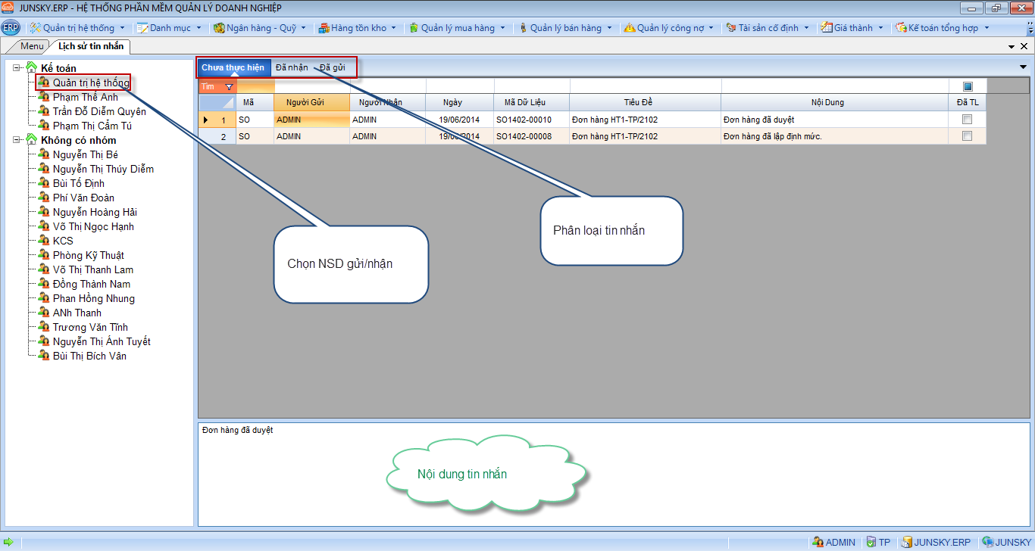1035x551 pixels.
Task: Tick the Đã TL checkbox for row 2
Action: (967, 136)
